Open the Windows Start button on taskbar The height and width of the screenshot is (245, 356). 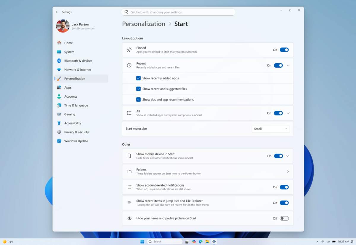coord(142,241)
